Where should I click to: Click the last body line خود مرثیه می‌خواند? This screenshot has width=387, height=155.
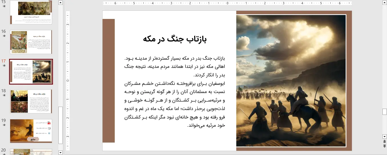pyautogui.click(x=206, y=125)
